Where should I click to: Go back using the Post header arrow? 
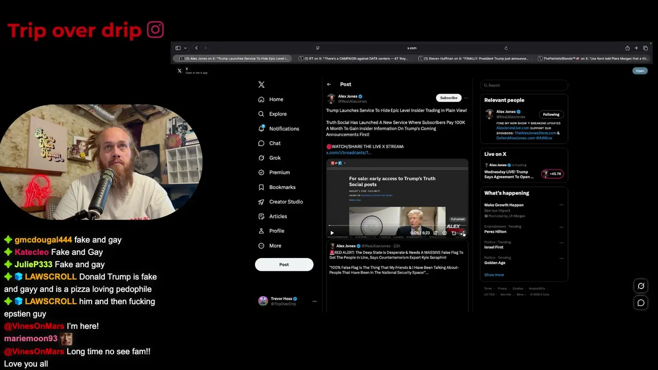point(329,84)
